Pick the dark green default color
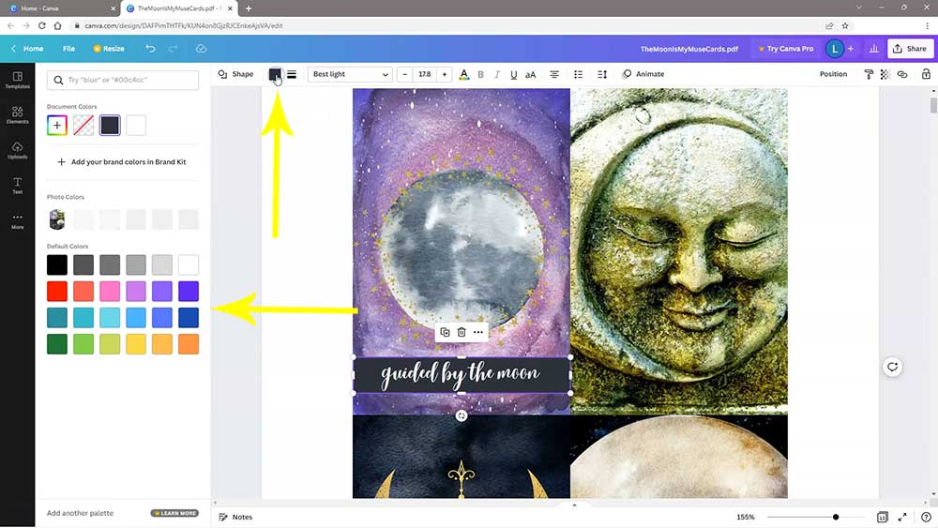938x528 pixels. [57, 344]
